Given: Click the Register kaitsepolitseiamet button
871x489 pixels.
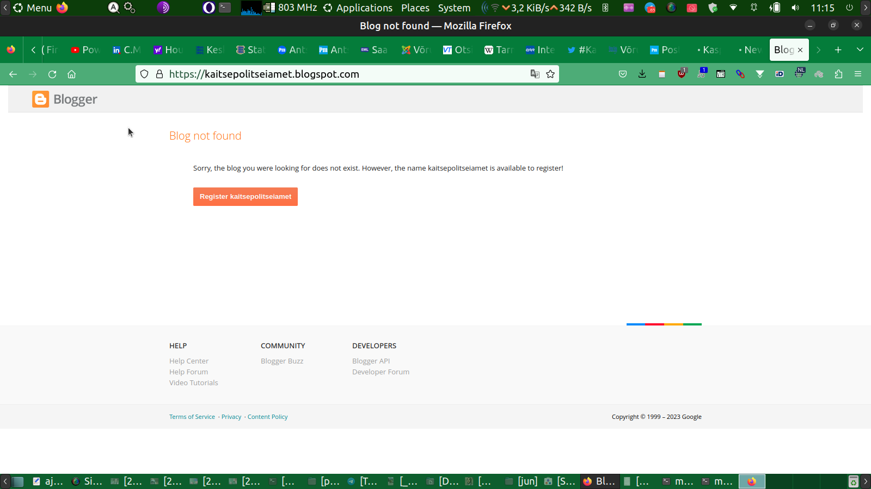Looking at the screenshot, I should [x=246, y=197].
